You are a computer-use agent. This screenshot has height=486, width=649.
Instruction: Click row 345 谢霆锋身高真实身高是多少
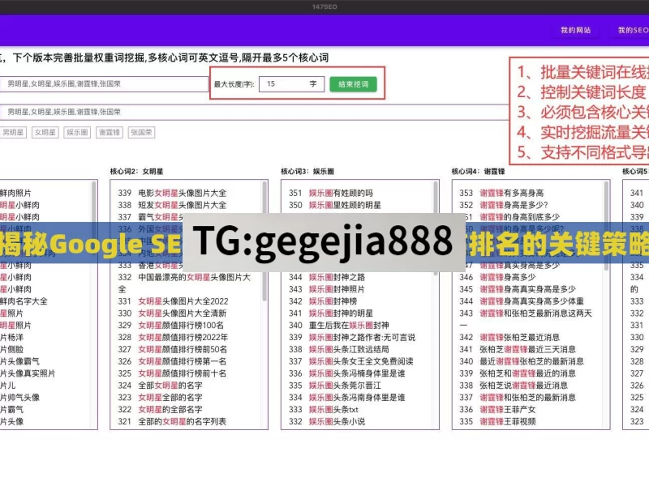[518, 289]
